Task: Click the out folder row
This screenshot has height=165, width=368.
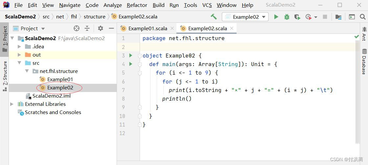Action: tap(63, 55)
